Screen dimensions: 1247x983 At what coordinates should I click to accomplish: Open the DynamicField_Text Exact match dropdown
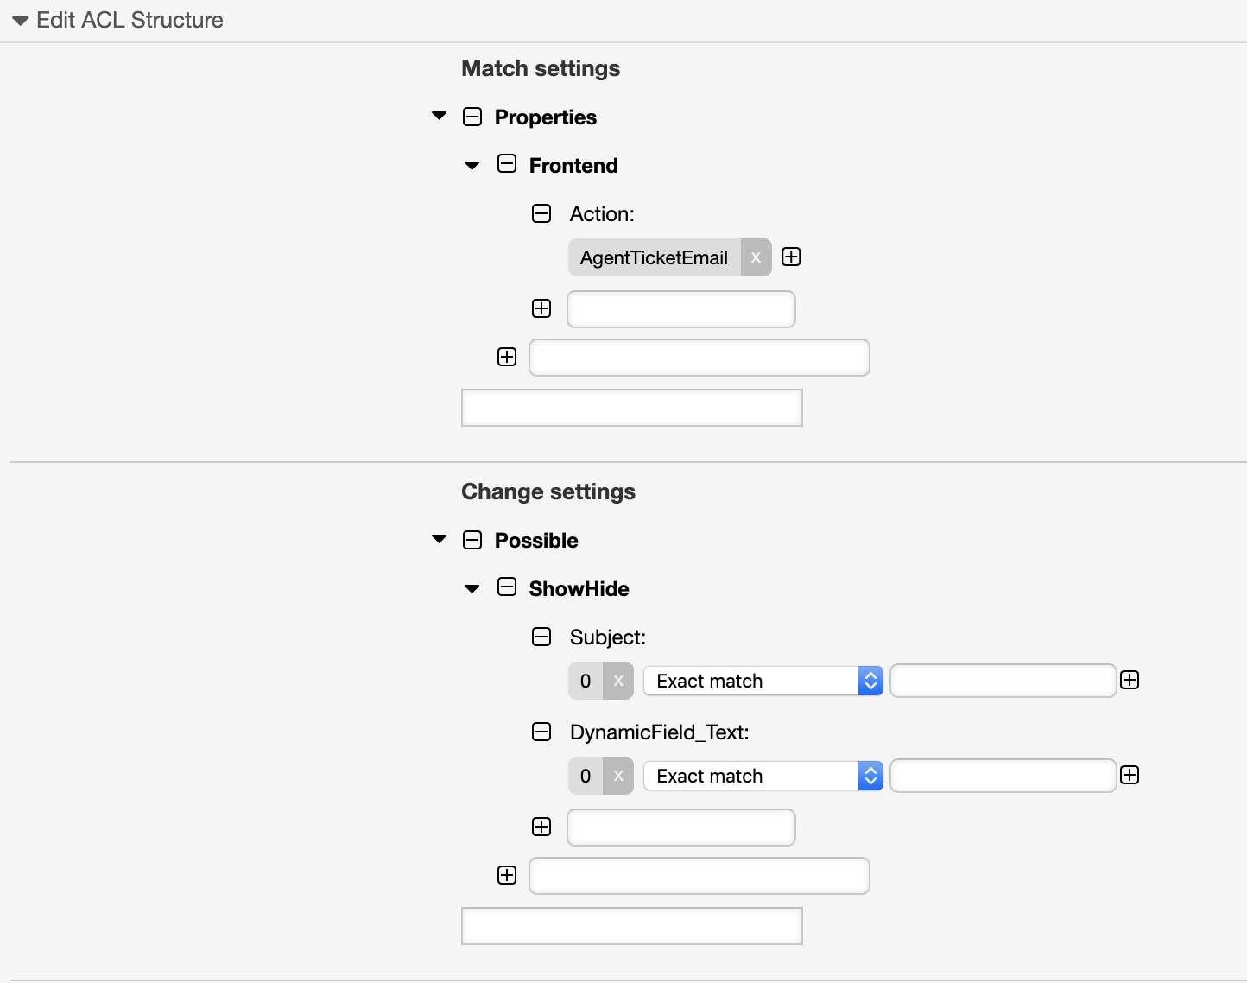pyautogui.click(x=763, y=776)
